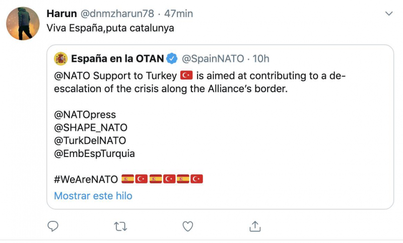Click the @NATO mention in quoted tweet

pyautogui.click(x=71, y=76)
